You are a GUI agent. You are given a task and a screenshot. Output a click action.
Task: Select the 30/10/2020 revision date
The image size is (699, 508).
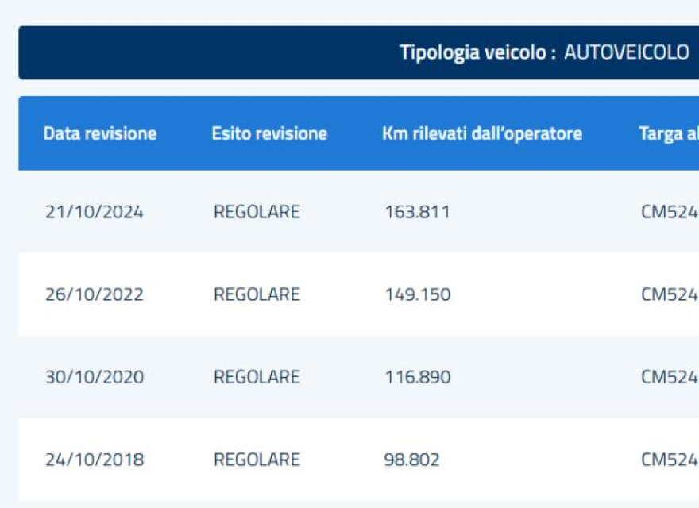point(95,378)
